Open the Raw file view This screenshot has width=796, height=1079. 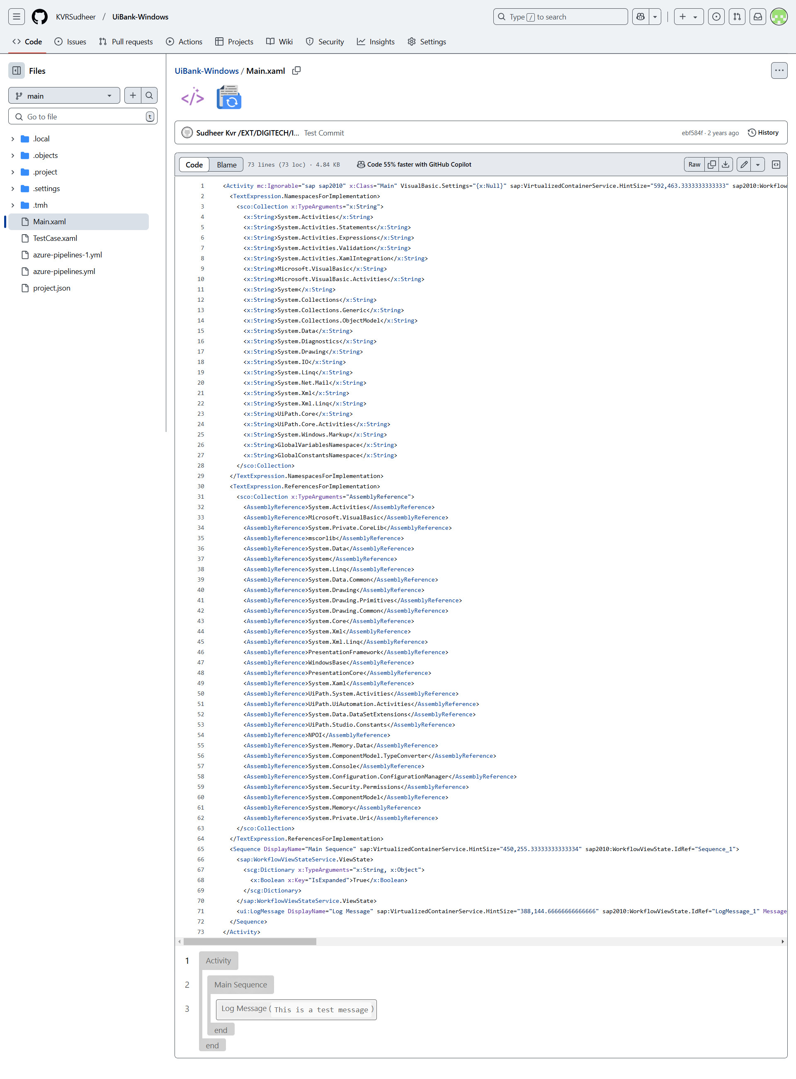(694, 165)
